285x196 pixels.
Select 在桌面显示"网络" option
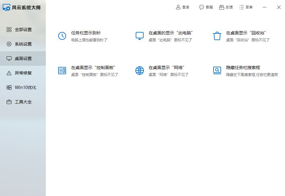pyautogui.click(x=166, y=68)
